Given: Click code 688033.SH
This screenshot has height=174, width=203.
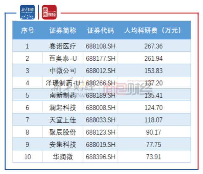Looking at the screenshot, I should 101,120.
